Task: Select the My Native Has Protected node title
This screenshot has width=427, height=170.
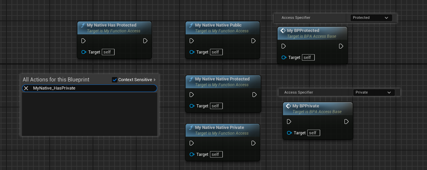Action: 112,25
